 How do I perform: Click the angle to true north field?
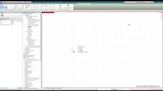pos(16,25)
